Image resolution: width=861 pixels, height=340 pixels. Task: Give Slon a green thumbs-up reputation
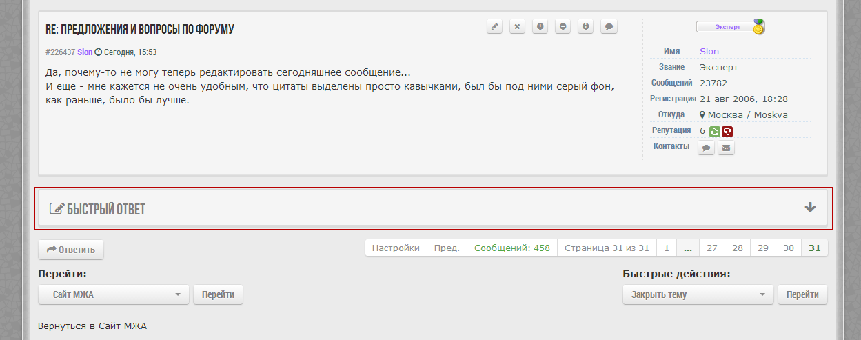[x=714, y=132]
